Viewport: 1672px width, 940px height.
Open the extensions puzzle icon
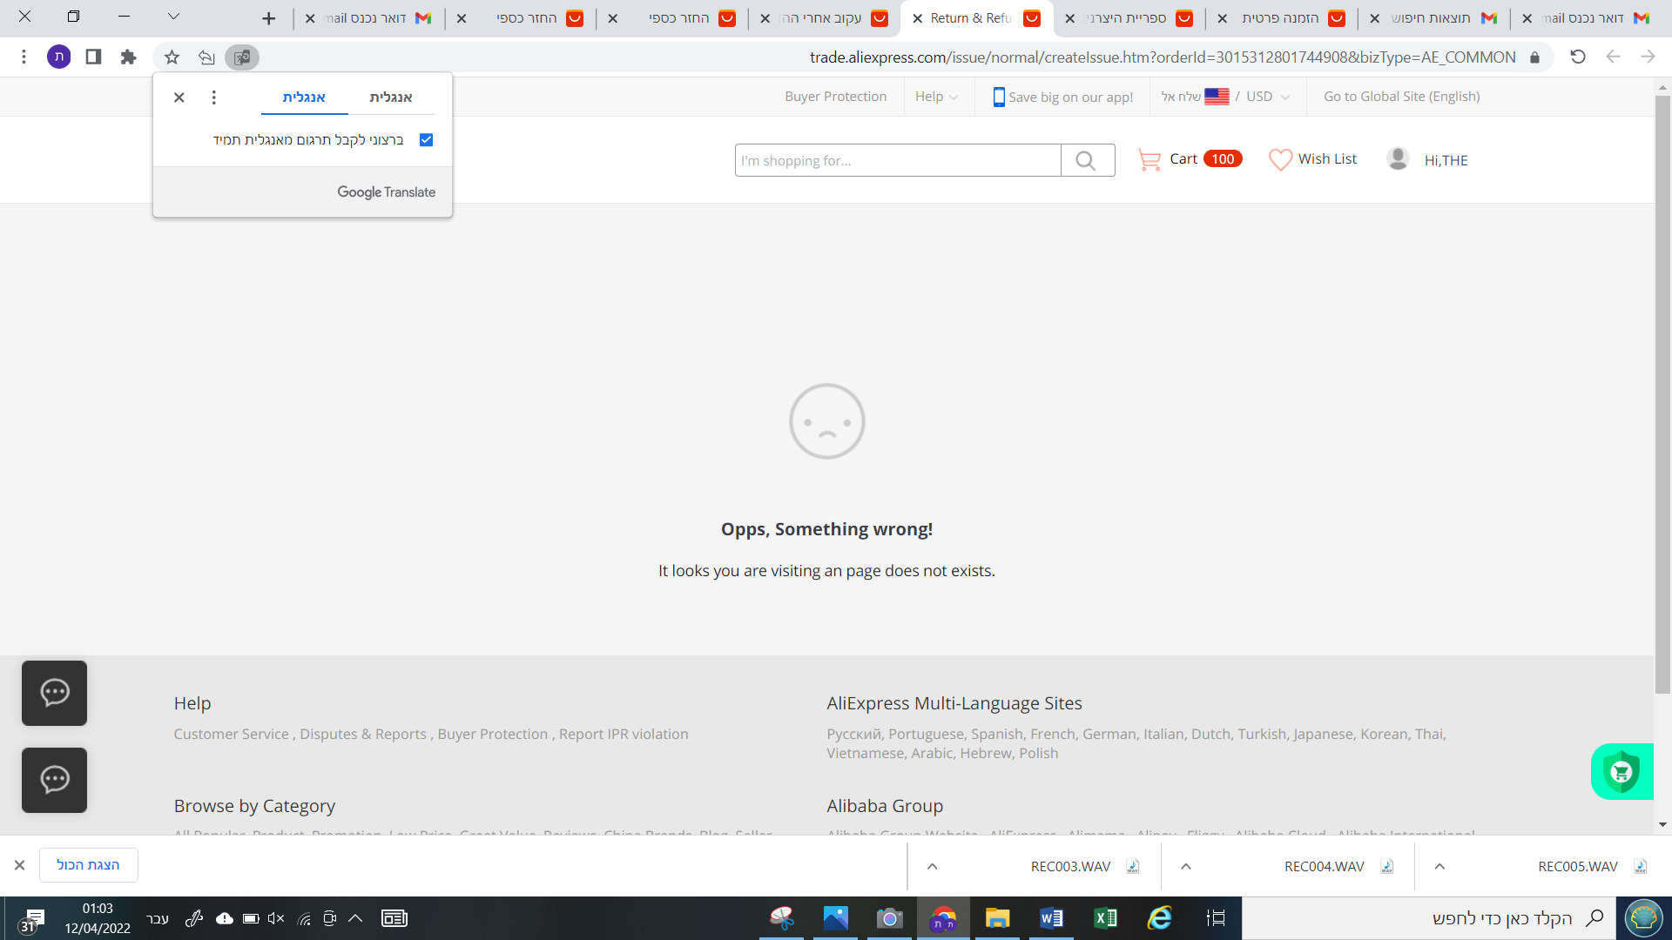coord(128,57)
